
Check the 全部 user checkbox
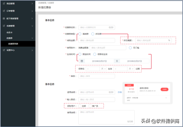(x=80, y=106)
